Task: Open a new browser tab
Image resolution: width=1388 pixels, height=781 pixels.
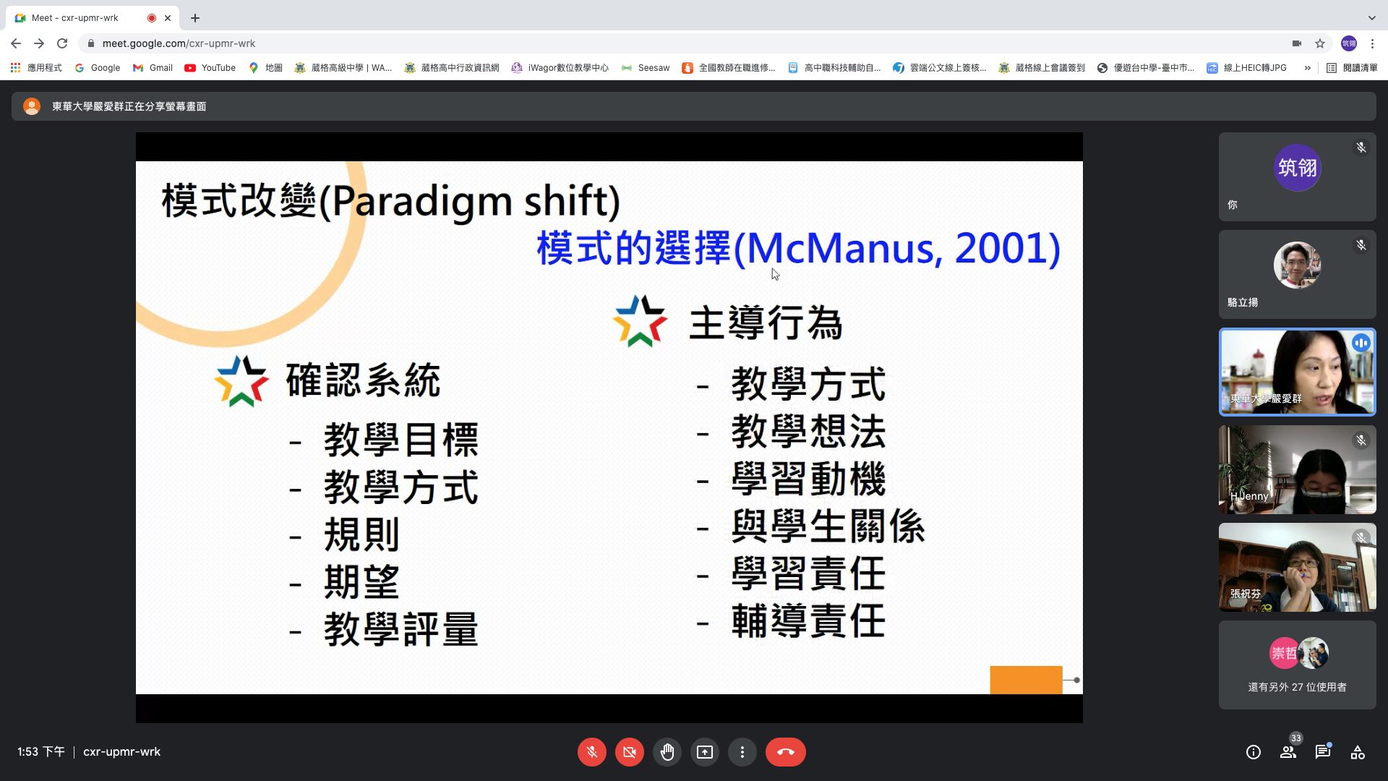Action: pyautogui.click(x=195, y=18)
